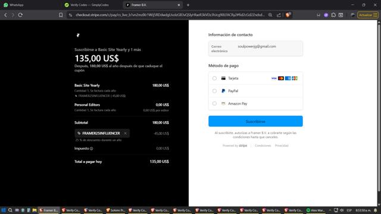Click the Amazon Pay logo icon
The width and height of the screenshot is (381, 214).
click(223, 103)
